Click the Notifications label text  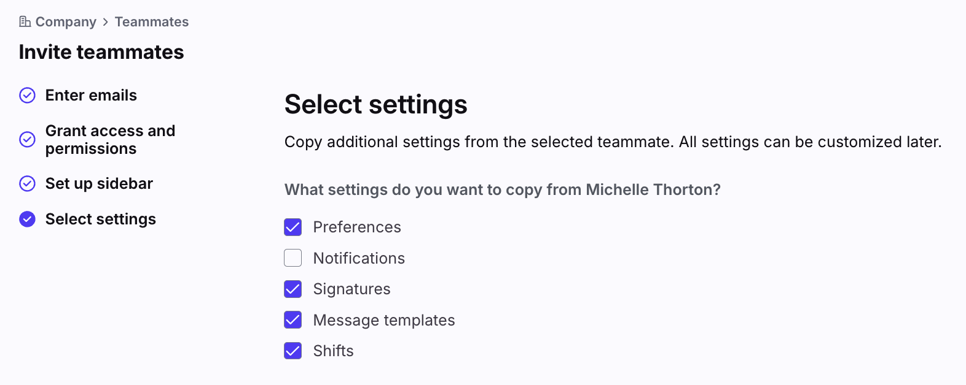point(359,258)
